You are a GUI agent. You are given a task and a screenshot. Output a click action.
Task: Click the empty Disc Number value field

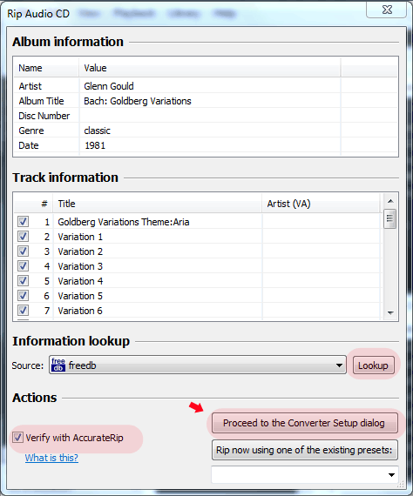[210, 116]
